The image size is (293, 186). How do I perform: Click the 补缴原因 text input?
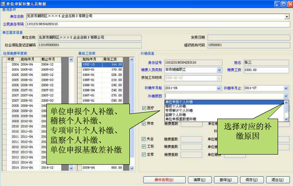(x=224, y=96)
